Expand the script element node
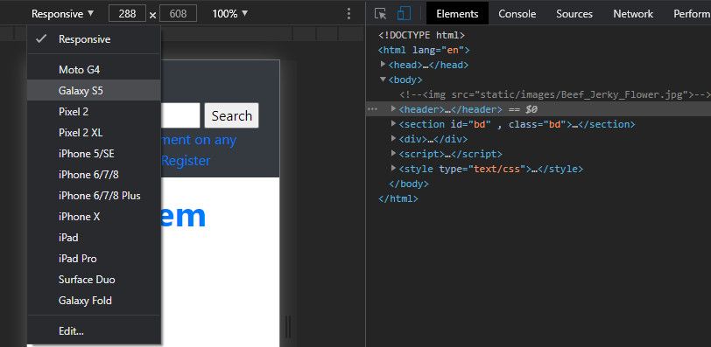This screenshot has height=347, width=711. coord(394,154)
